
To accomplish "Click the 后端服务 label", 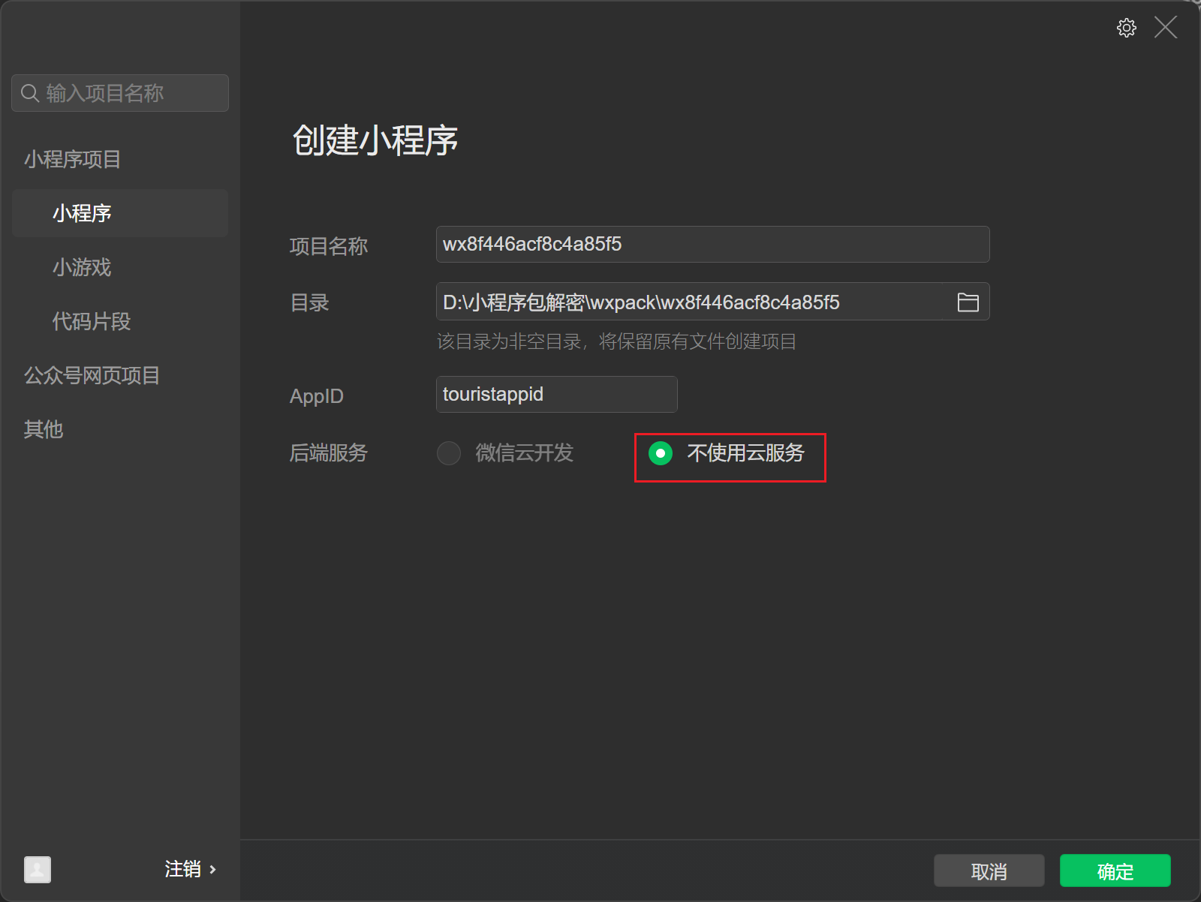I will (x=329, y=453).
